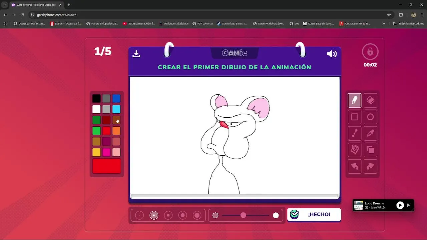This screenshot has height=240, width=427.
Task: Switch to the Gartic Phone browser tab
Action: 36,5
